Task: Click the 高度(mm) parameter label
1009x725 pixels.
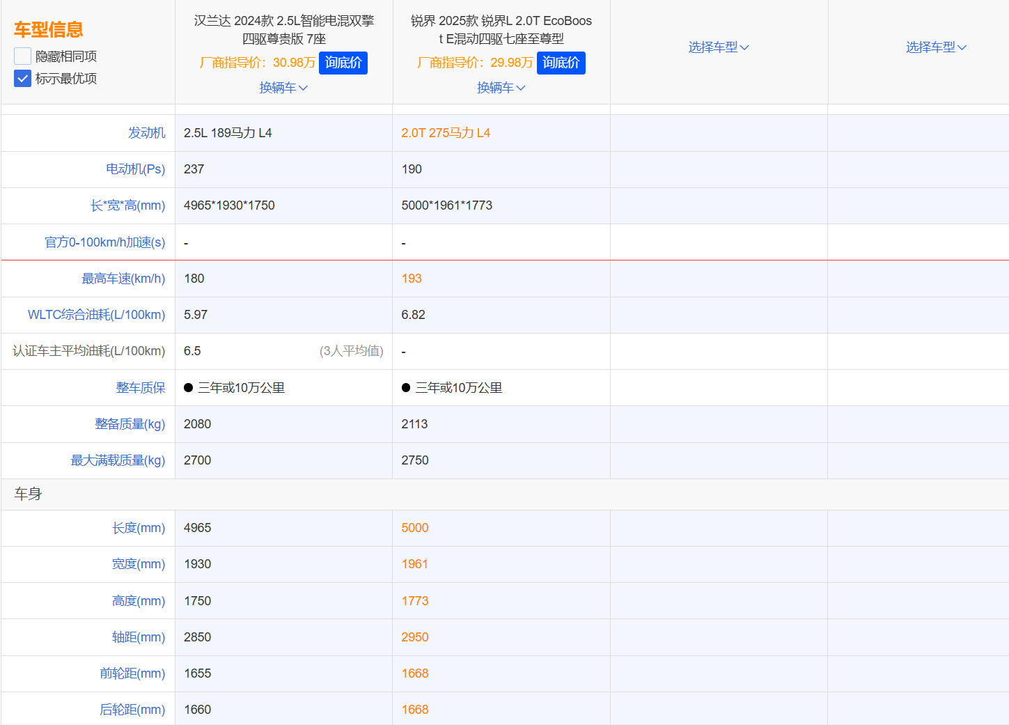Action: click(x=139, y=601)
